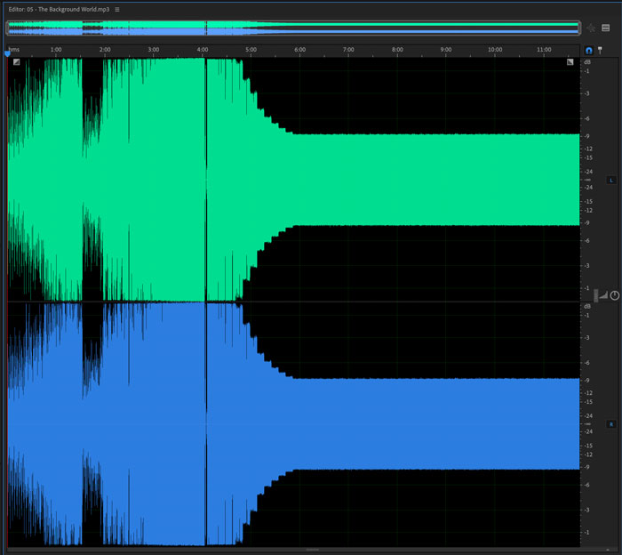The height and width of the screenshot is (555, 622).
Task: Click the blue playhead marker on the ruler
Action: pos(7,53)
